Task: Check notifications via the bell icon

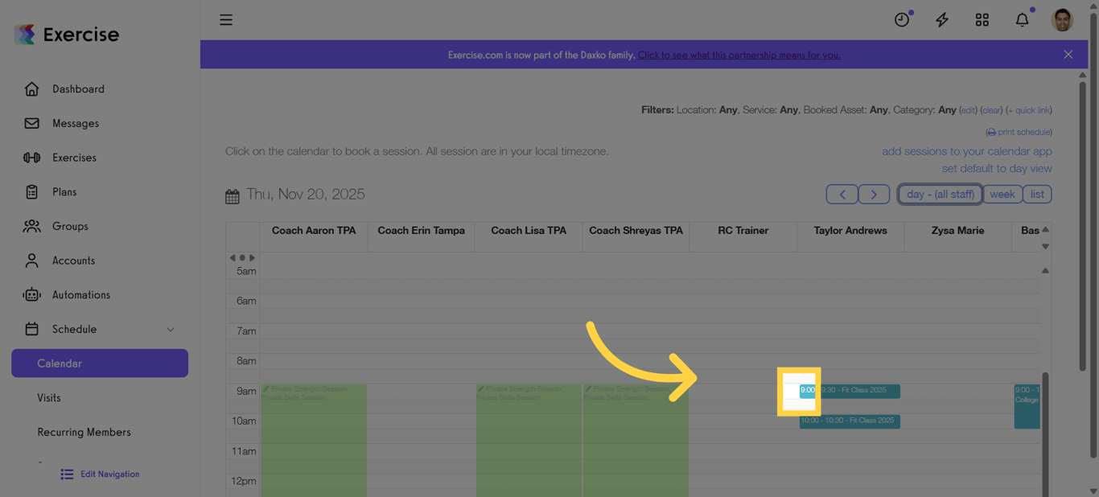Action: pyautogui.click(x=1022, y=19)
